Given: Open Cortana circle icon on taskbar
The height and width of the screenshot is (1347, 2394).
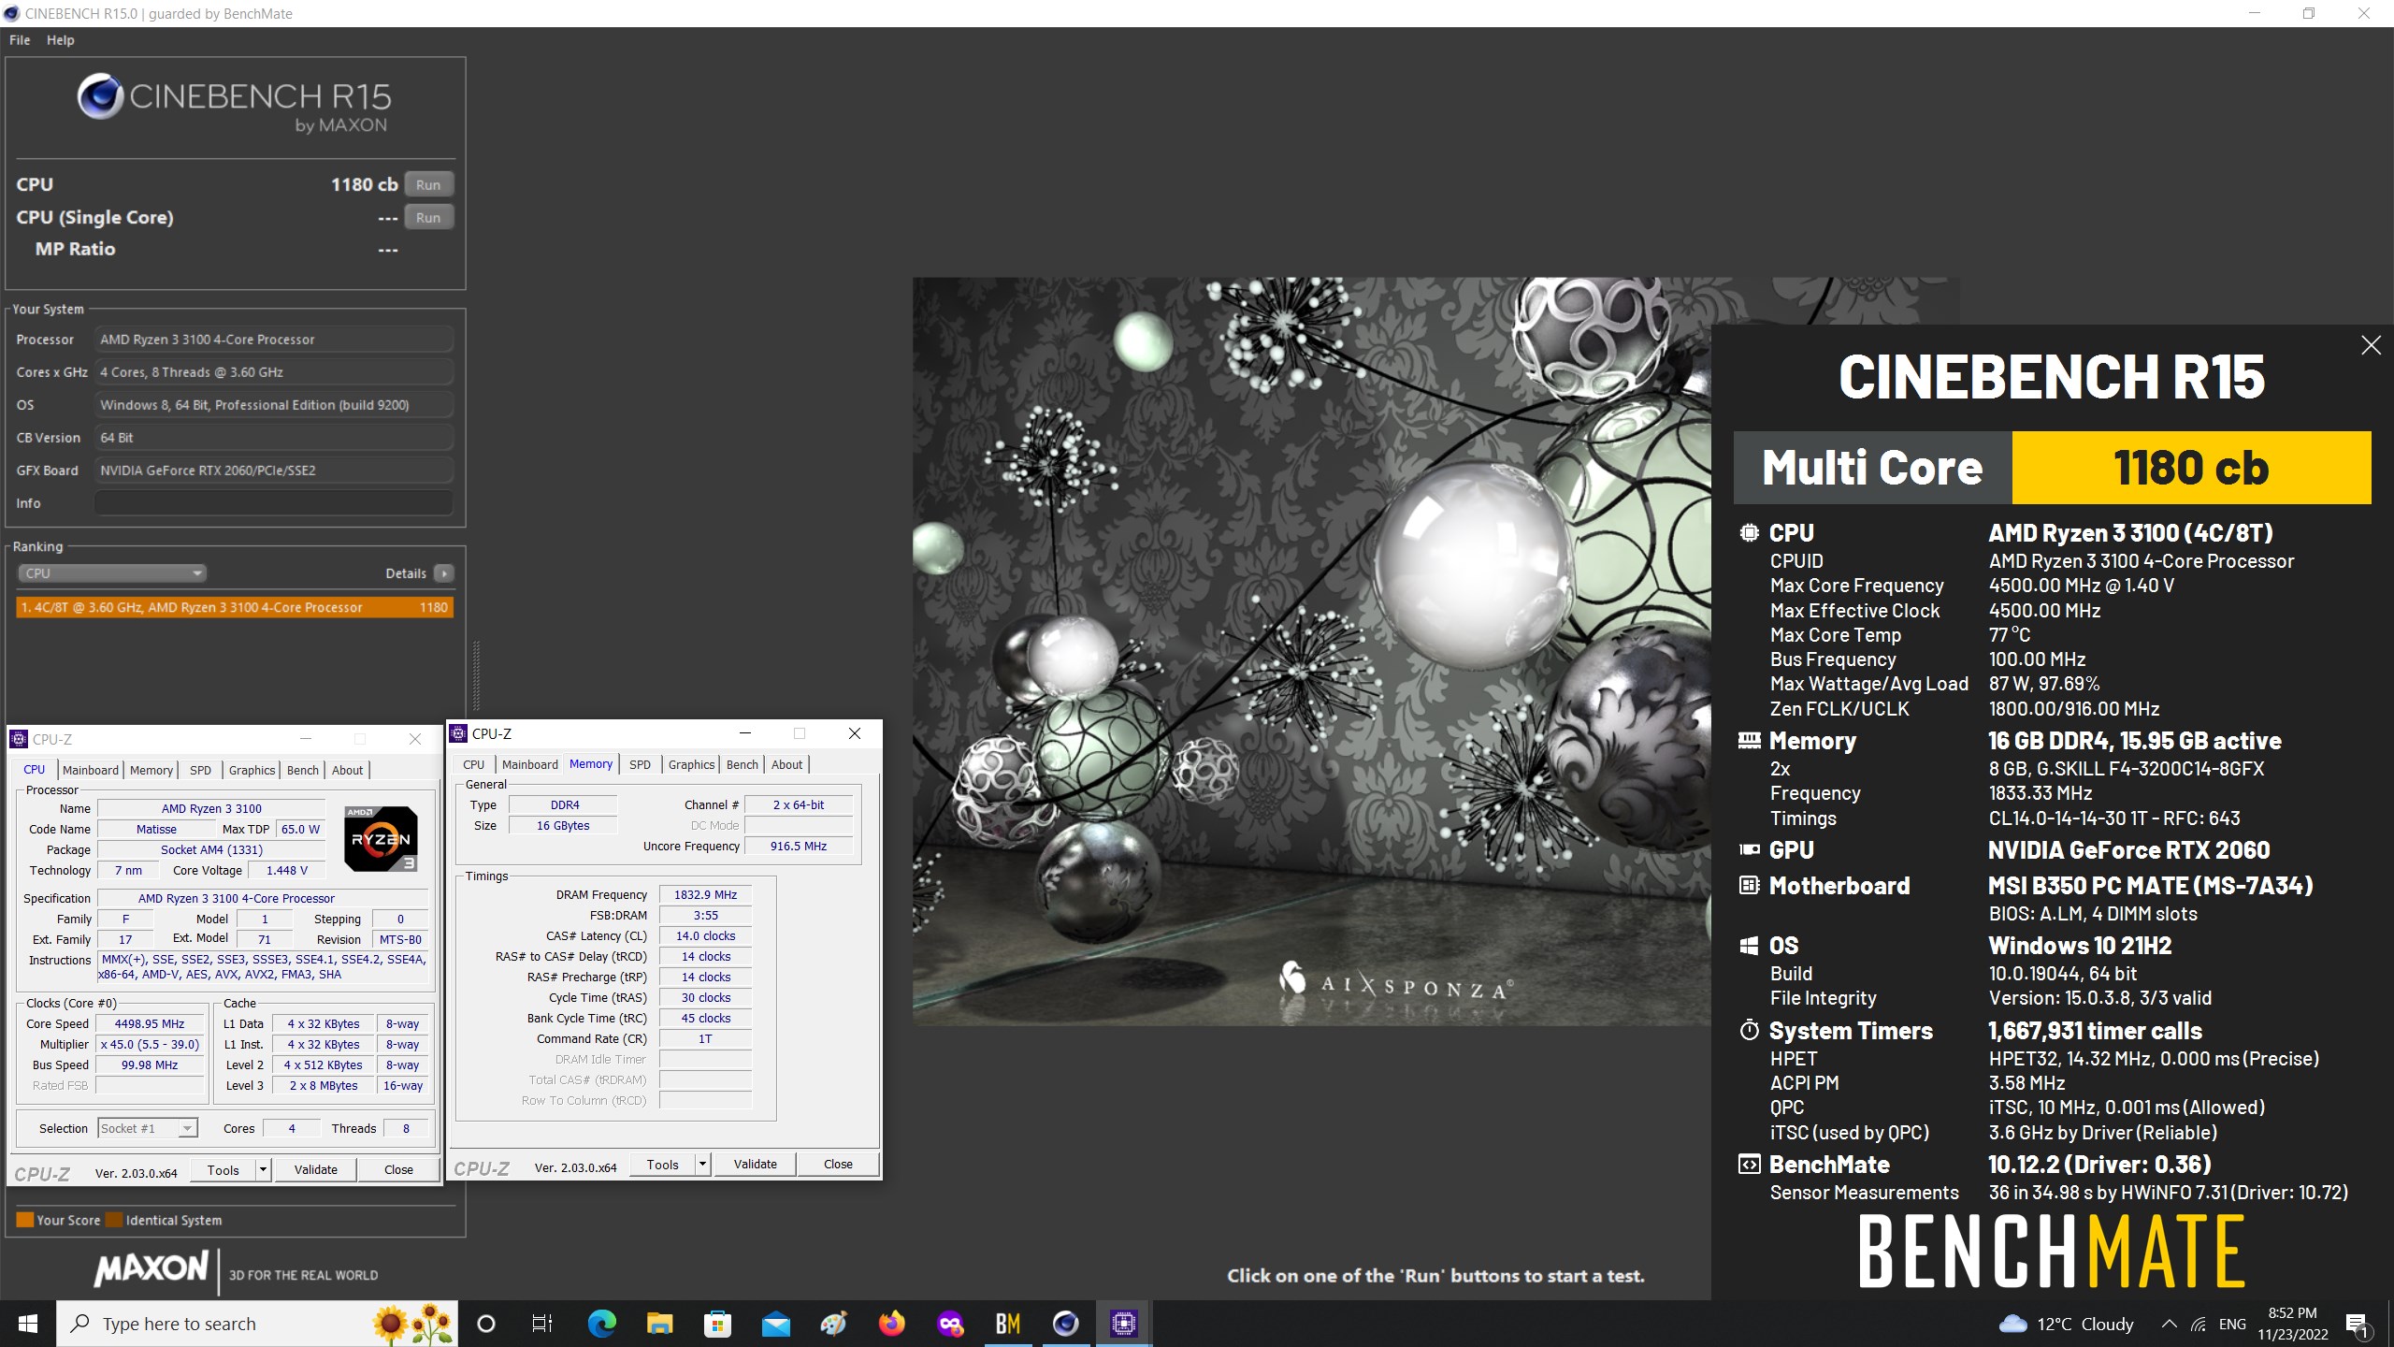Looking at the screenshot, I should tap(485, 1324).
